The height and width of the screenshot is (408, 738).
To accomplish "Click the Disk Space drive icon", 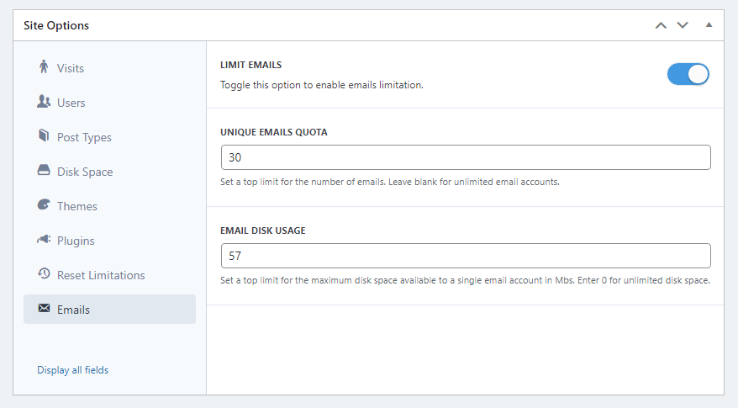I will tap(44, 170).
